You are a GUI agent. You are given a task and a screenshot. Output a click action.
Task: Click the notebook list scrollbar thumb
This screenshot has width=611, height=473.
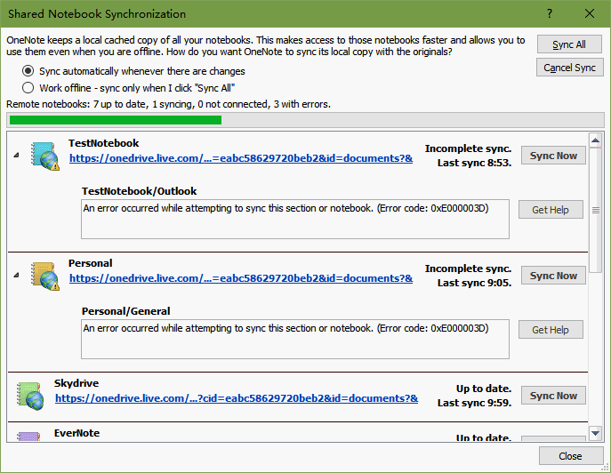click(x=595, y=210)
